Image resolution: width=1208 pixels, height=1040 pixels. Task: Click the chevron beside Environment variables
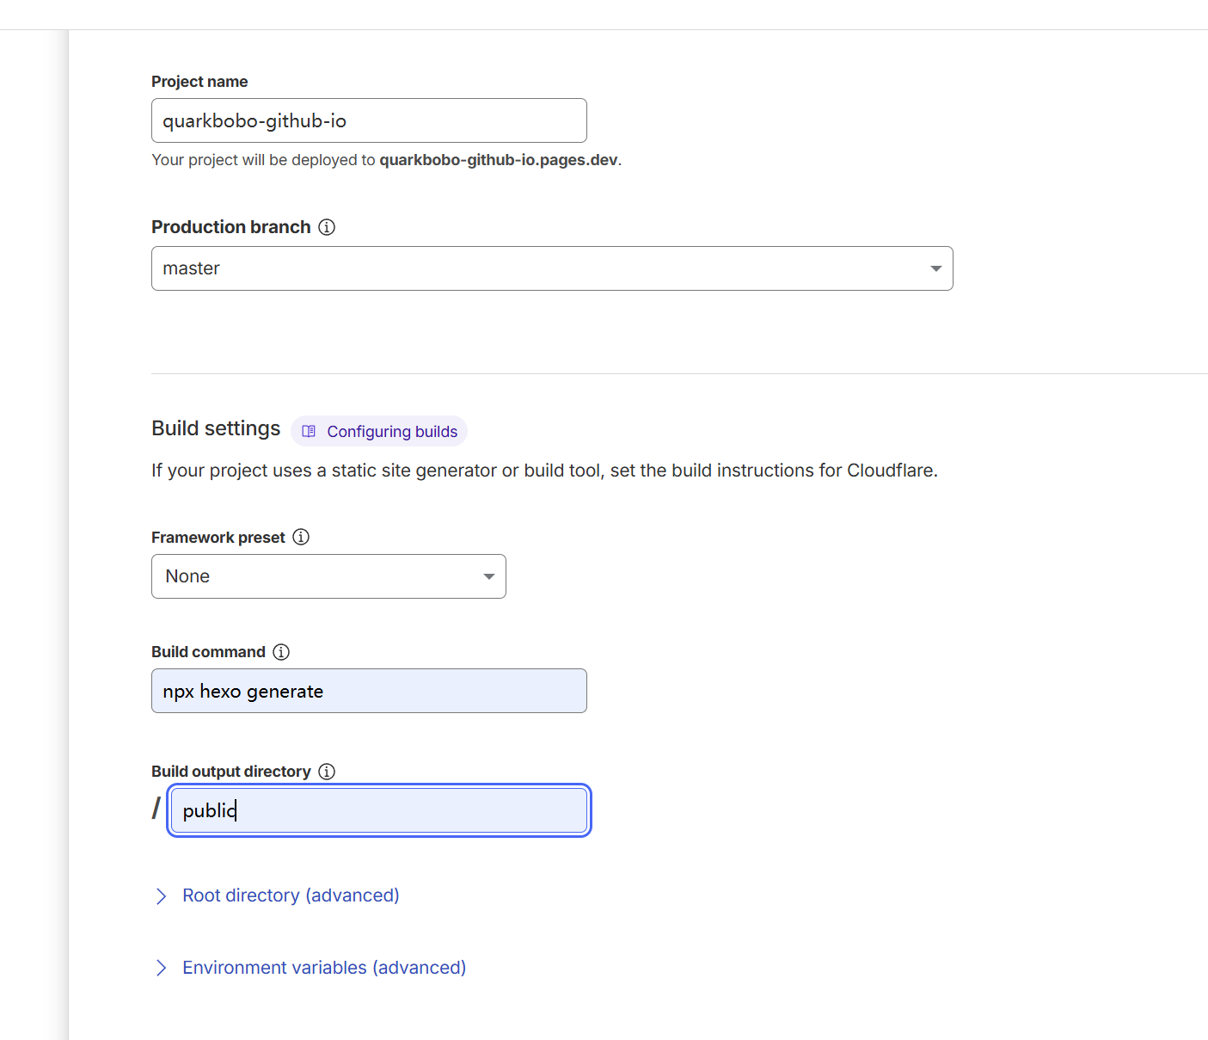click(161, 969)
